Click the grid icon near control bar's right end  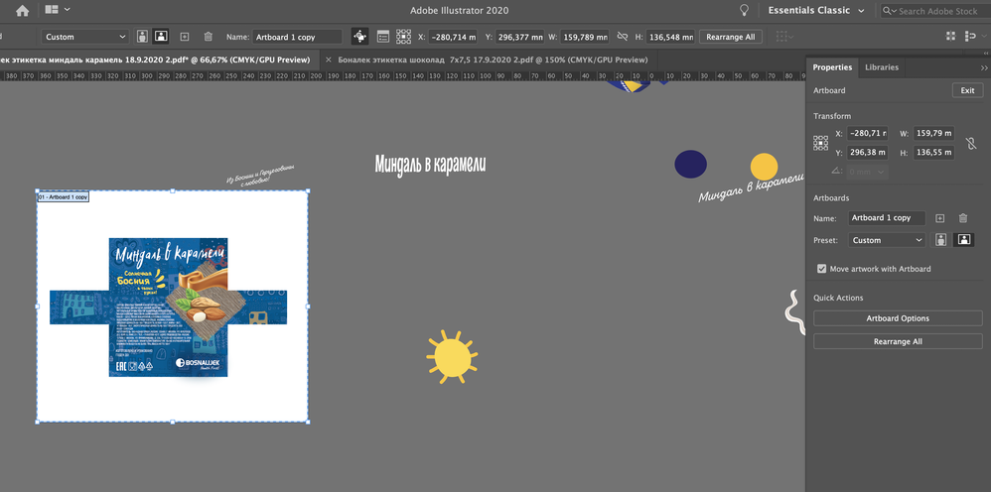950,37
